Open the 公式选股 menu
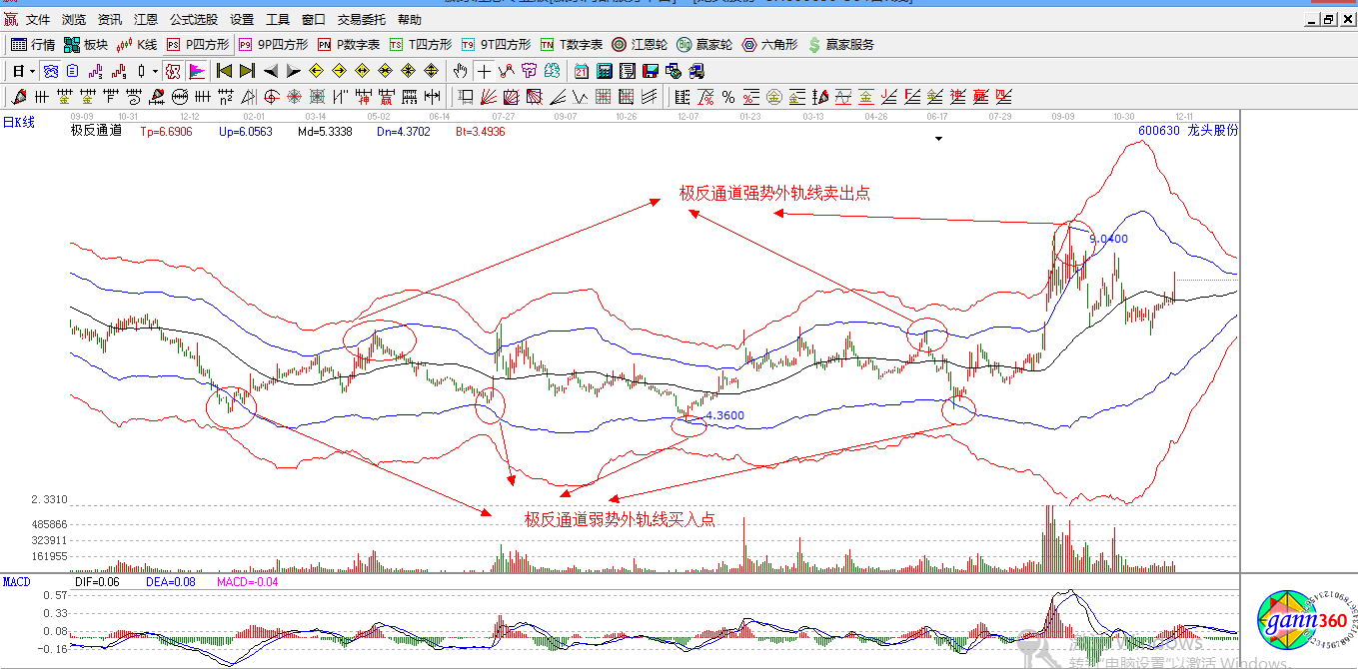Screen dimensions: 1358x669 click(x=193, y=19)
